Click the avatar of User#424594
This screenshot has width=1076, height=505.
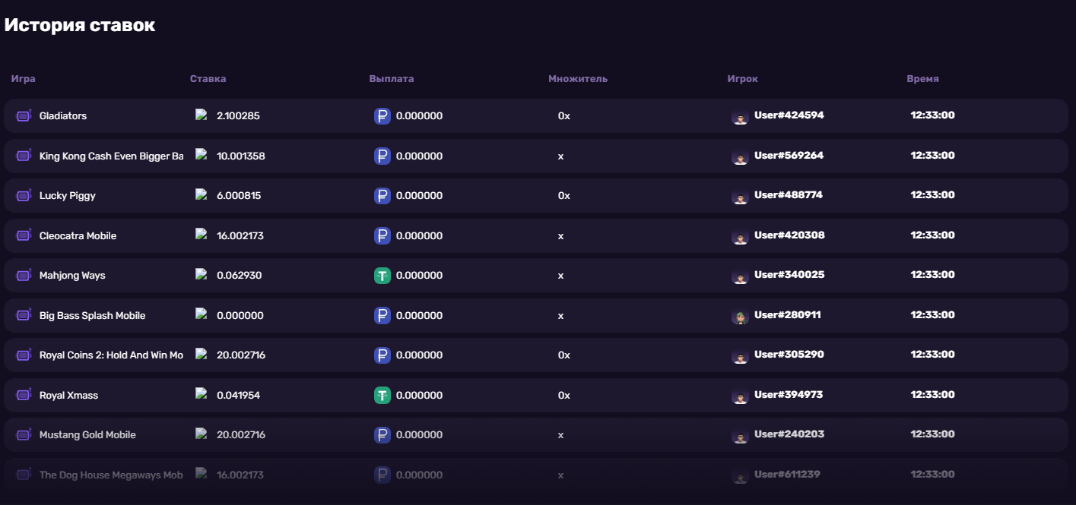(740, 116)
